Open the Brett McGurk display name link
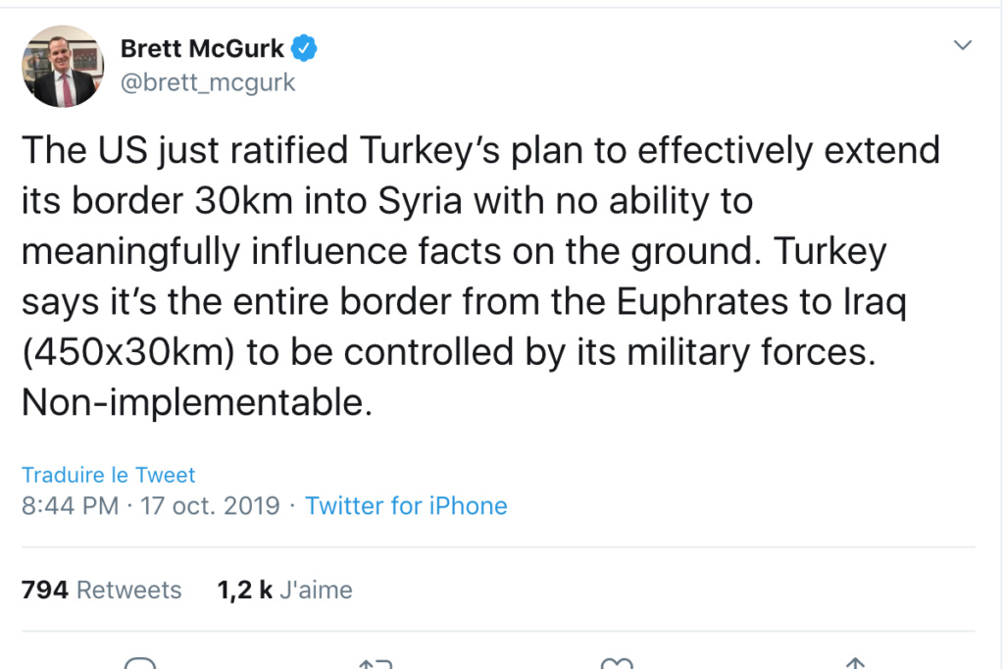 click(x=202, y=48)
